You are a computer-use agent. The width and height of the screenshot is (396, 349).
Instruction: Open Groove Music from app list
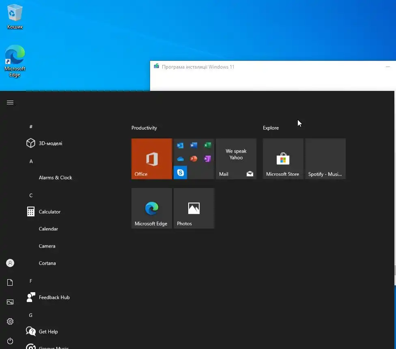(x=47, y=347)
